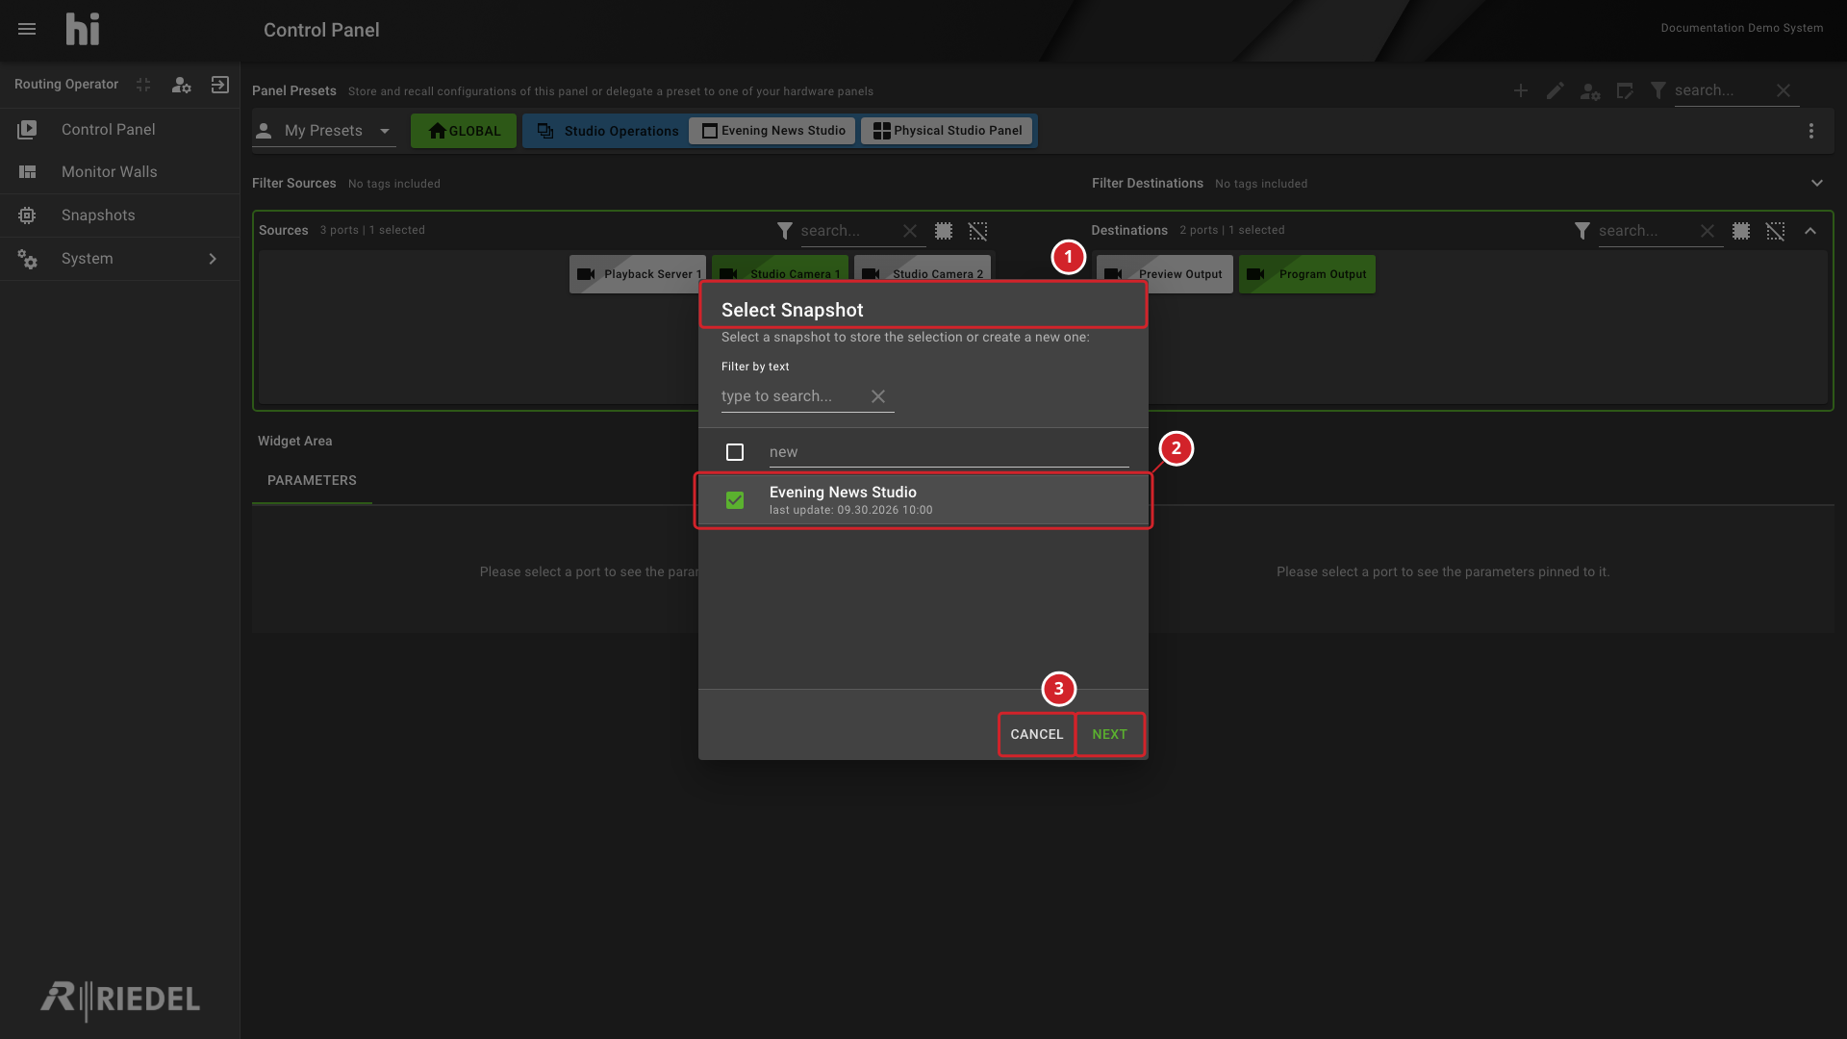Click the delegate preset user-gear icon

[x=1590, y=90]
